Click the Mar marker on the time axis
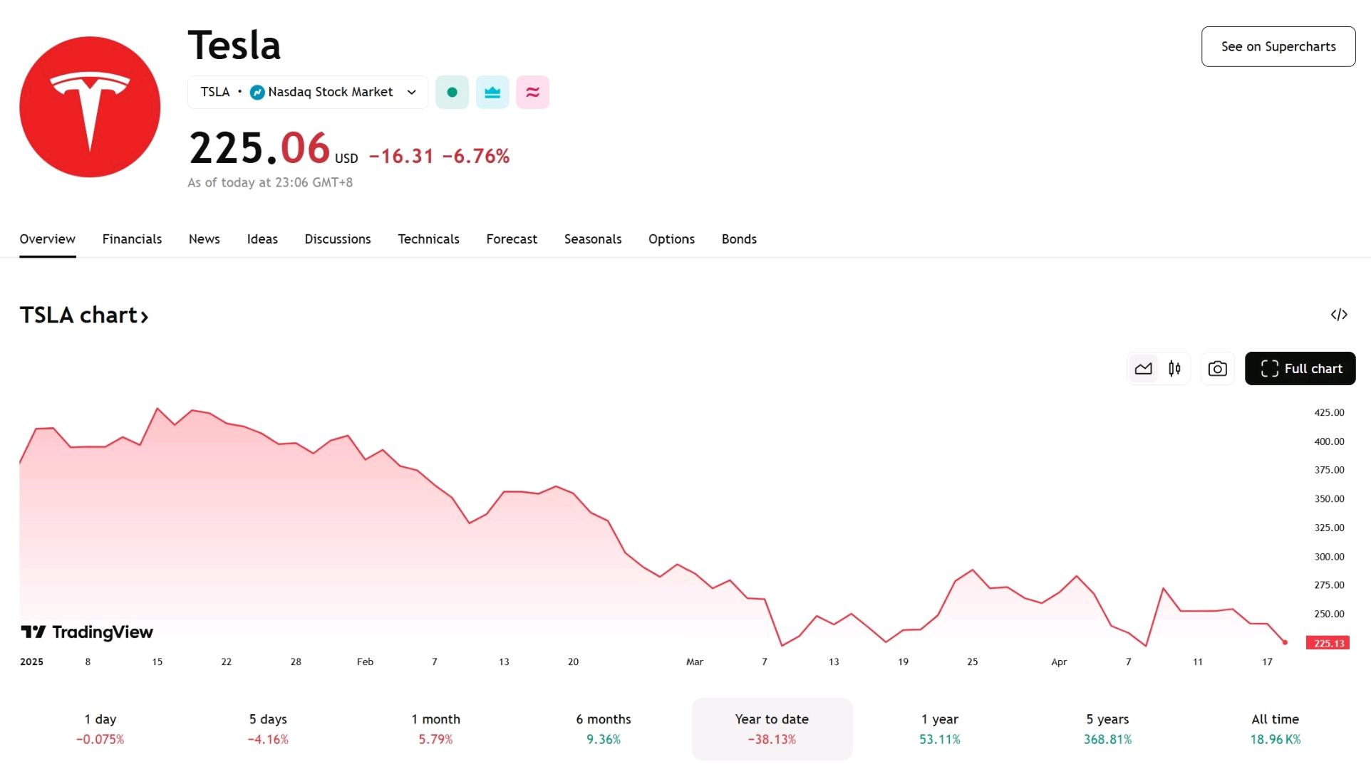This screenshot has width=1371, height=769. coord(694,662)
